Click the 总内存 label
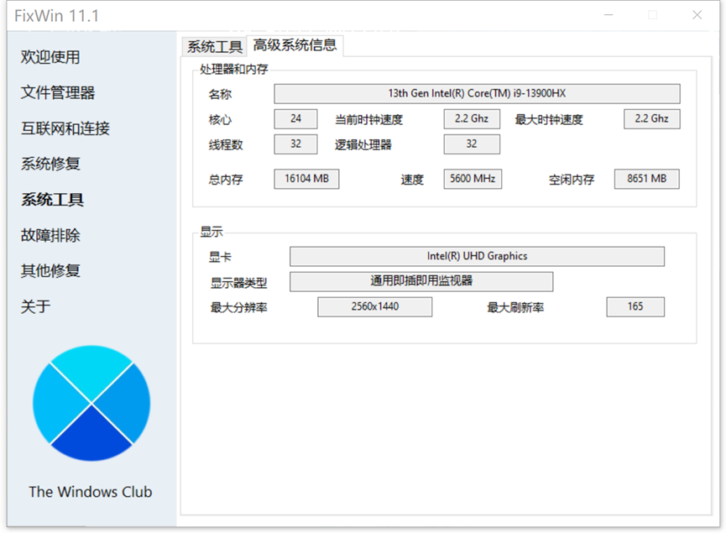Screen dimensions: 726x533 226,180
